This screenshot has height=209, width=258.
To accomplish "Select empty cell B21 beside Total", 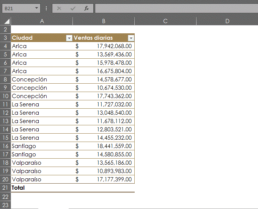I will click(104, 188).
